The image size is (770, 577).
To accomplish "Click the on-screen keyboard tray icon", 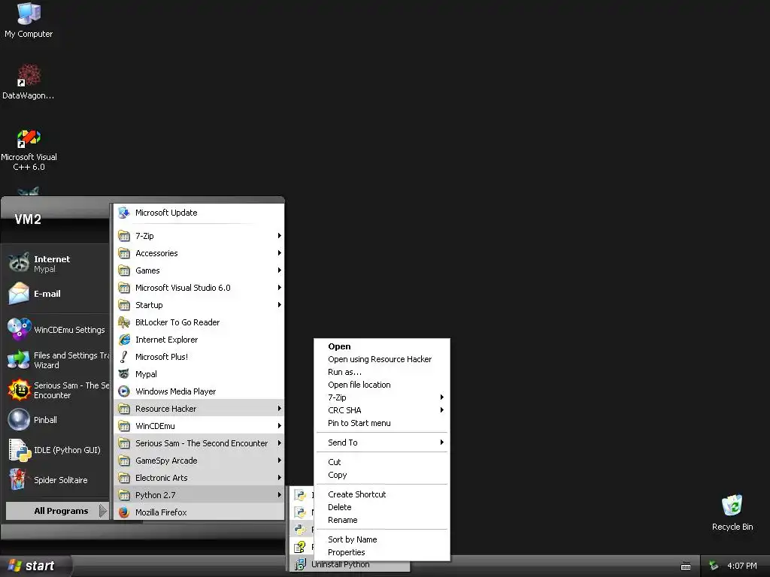I will pos(686,566).
